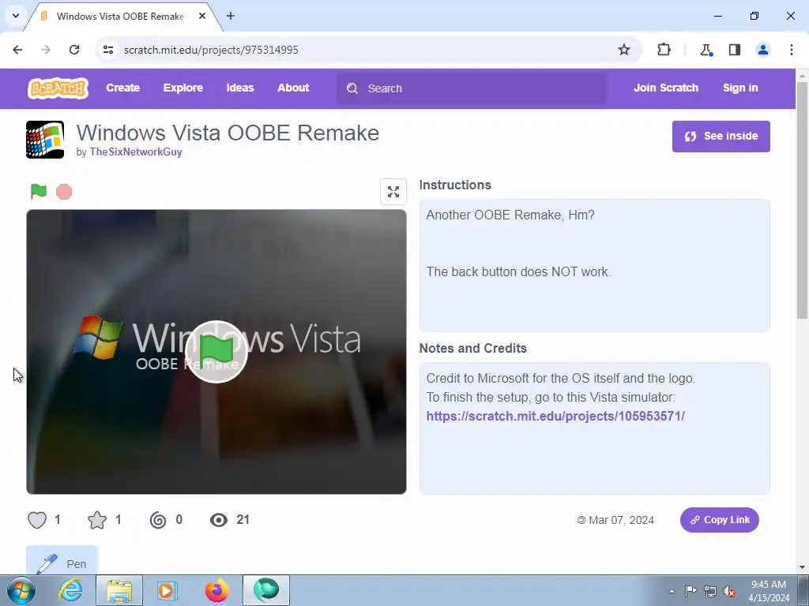Start project with large center green flag

216,351
